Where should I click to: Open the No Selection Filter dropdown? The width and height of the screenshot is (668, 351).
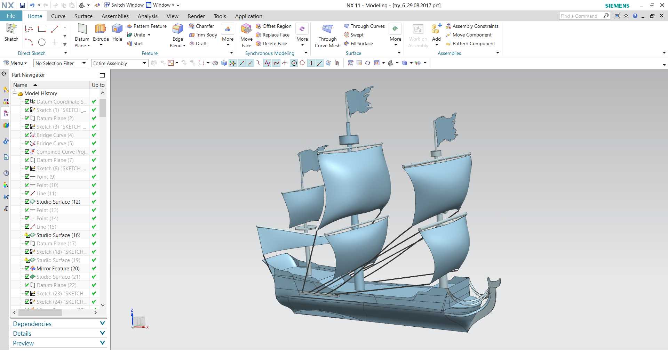[61, 63]
